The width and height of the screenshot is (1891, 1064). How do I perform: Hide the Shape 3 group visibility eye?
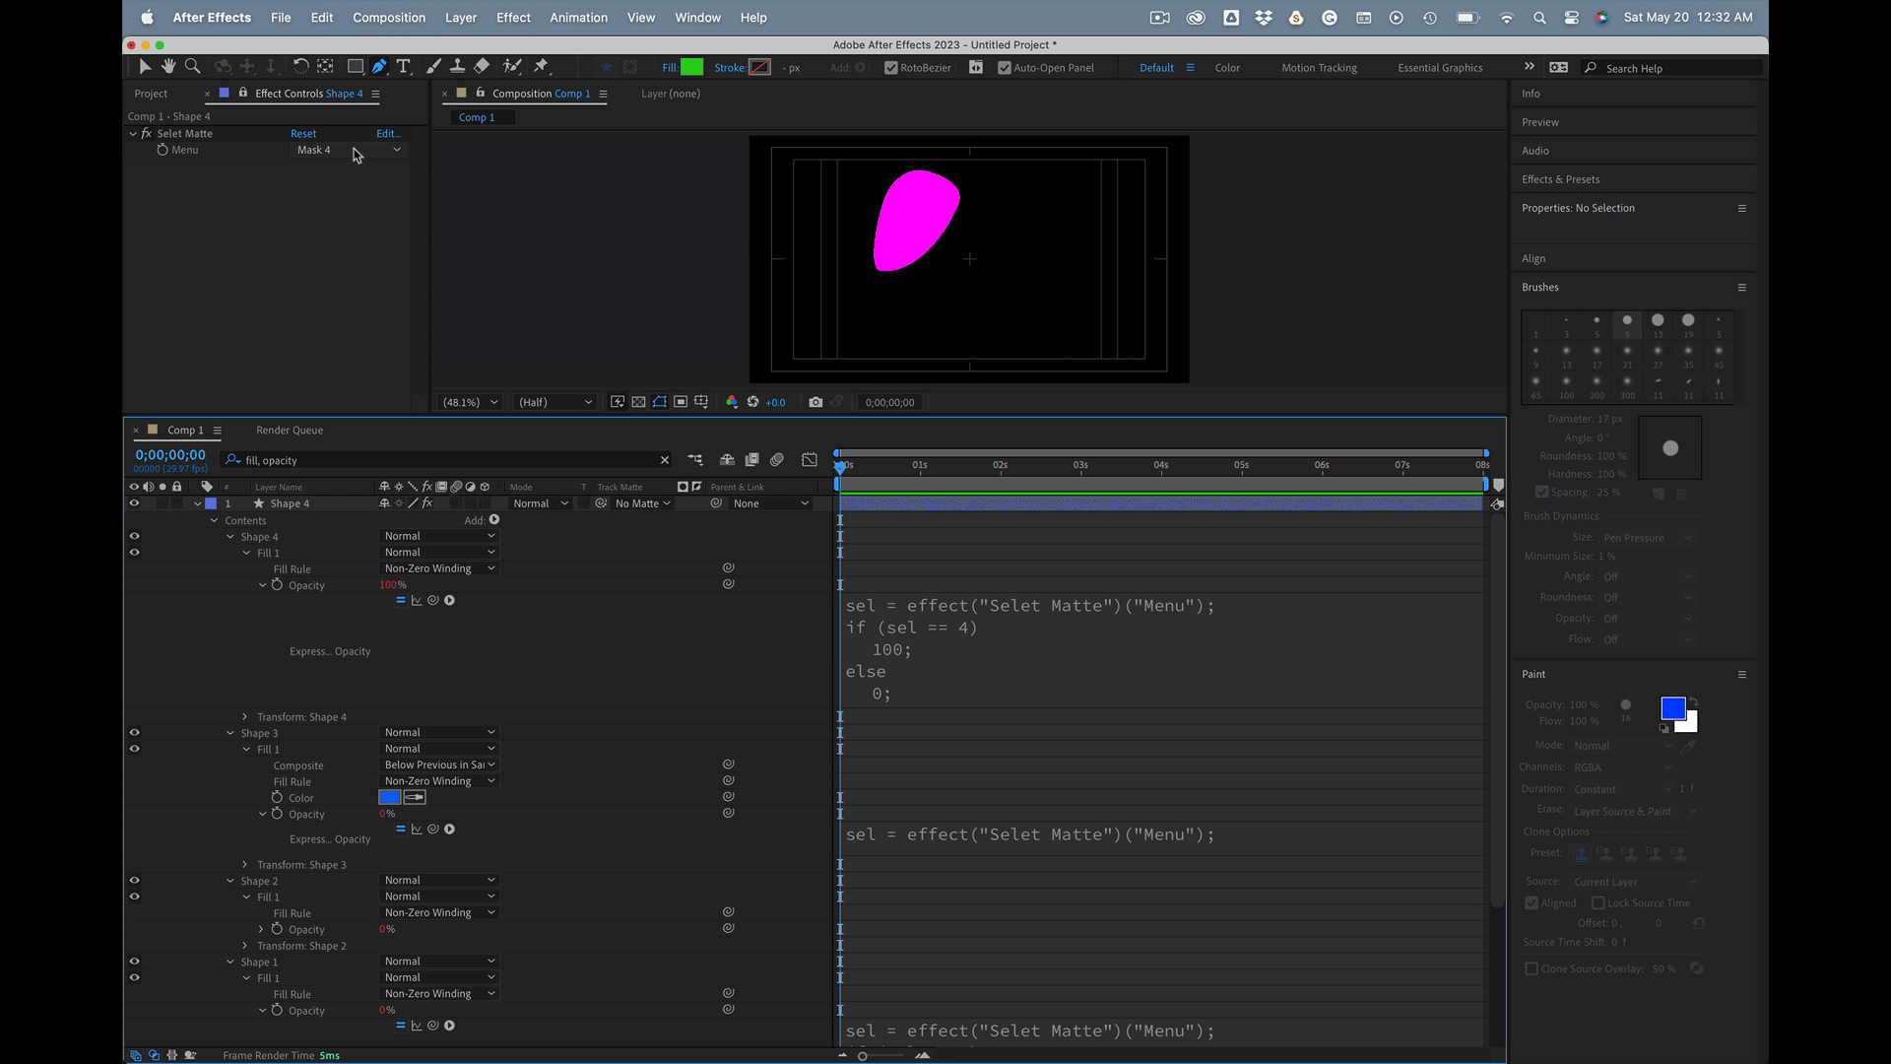pyautogui.click(x=134, y=733)
